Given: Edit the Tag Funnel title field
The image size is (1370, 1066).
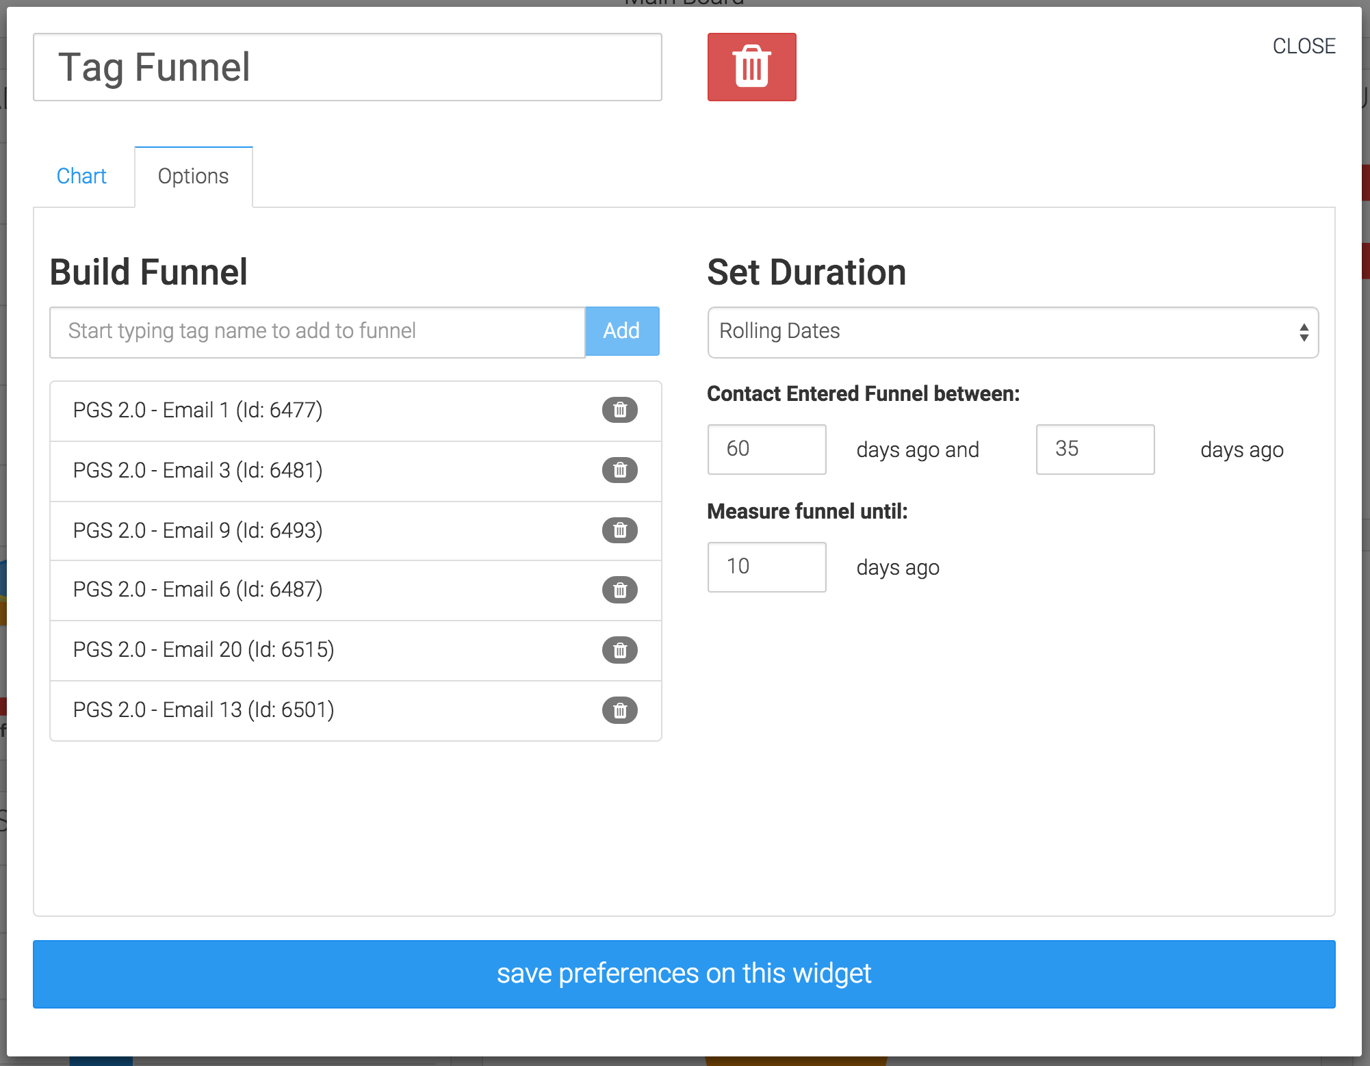Looking at the screenshot, I should [347, 67].
